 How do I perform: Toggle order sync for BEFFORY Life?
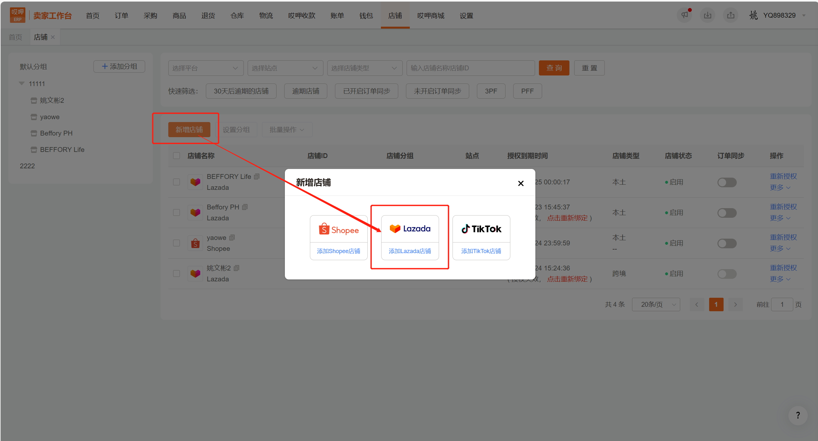click(727, 182)
